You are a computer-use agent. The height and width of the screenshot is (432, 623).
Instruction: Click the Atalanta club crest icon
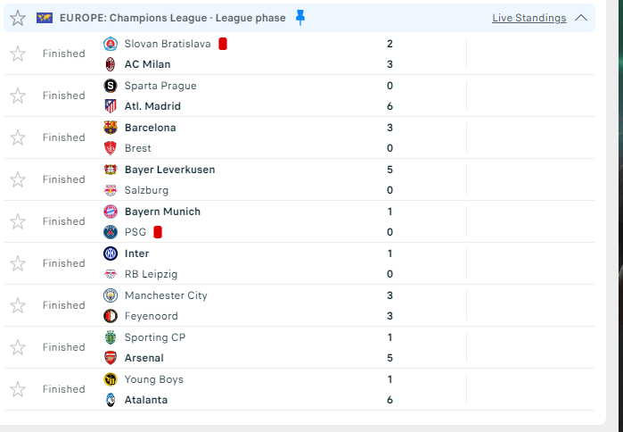[x=111, y=400]
